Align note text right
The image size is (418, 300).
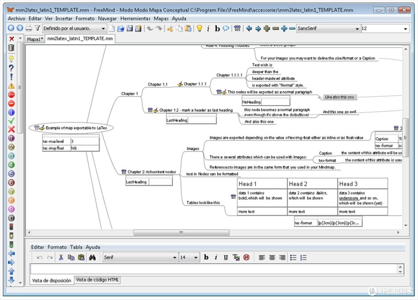(282, 257)
